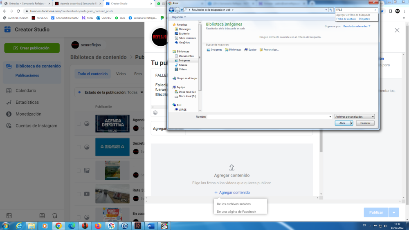Open Word from the Windows taskbar
Screen dimensions: 409x230
(x=151, y=226)
